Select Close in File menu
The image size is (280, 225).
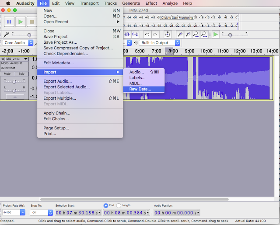point(80,31)
